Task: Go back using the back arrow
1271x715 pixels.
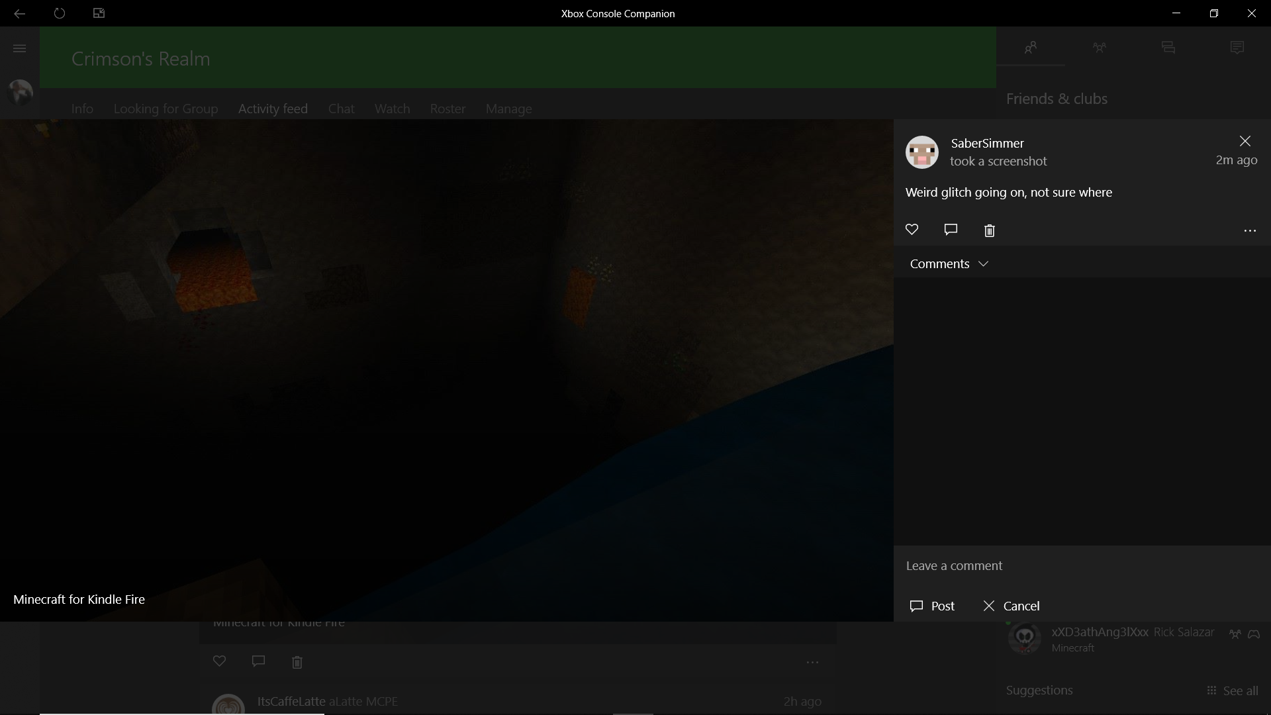Action: pyautogui.click(x=19, y=13)
